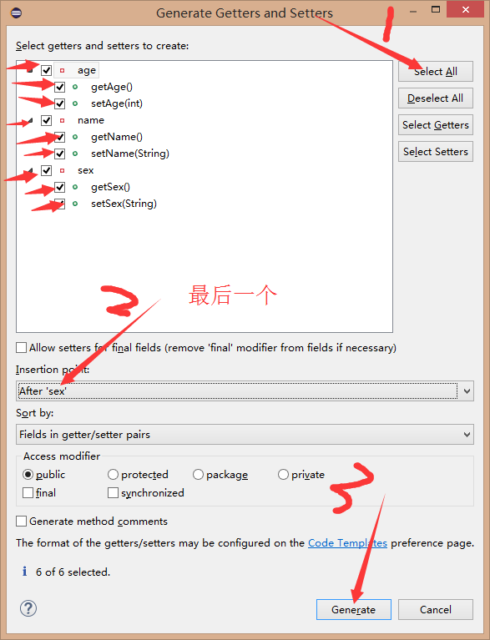Viewport: 490px width, 640px height.
Task: Uncheck the setName(String) checkbox
Action: click(59, 154)
